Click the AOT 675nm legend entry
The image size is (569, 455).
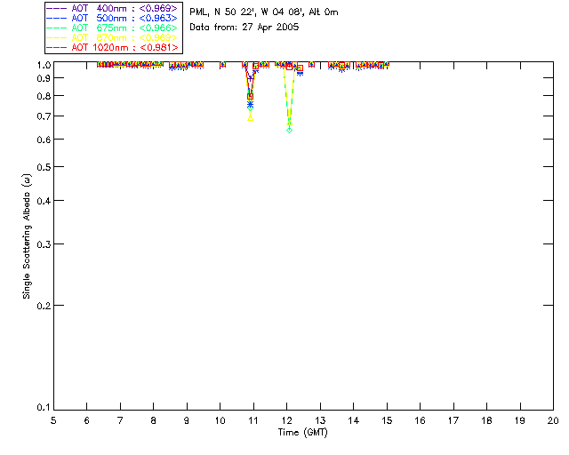[x=112, y=28]
